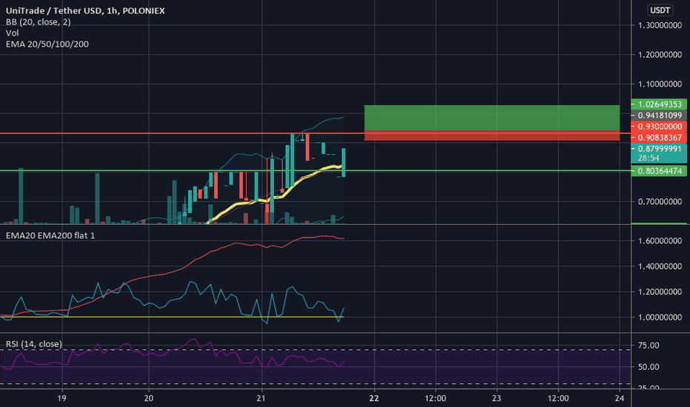Click the 75.00 RSI axis label

(649, 346)
